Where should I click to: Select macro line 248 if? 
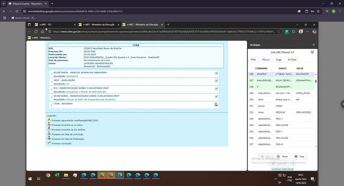(282, 87)
